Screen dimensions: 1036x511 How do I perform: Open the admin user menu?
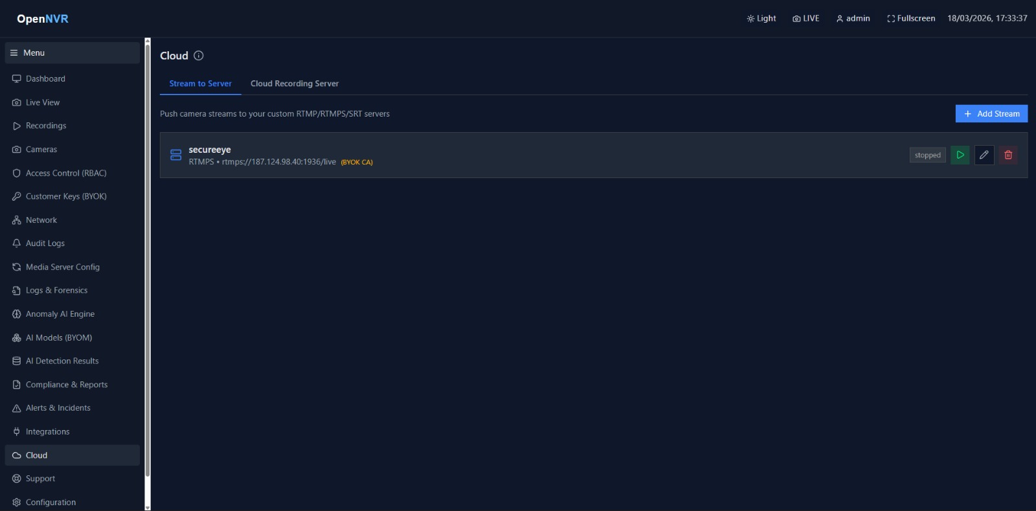point(853,19)
